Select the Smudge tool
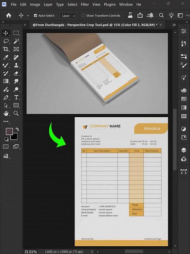 (16, 81)
